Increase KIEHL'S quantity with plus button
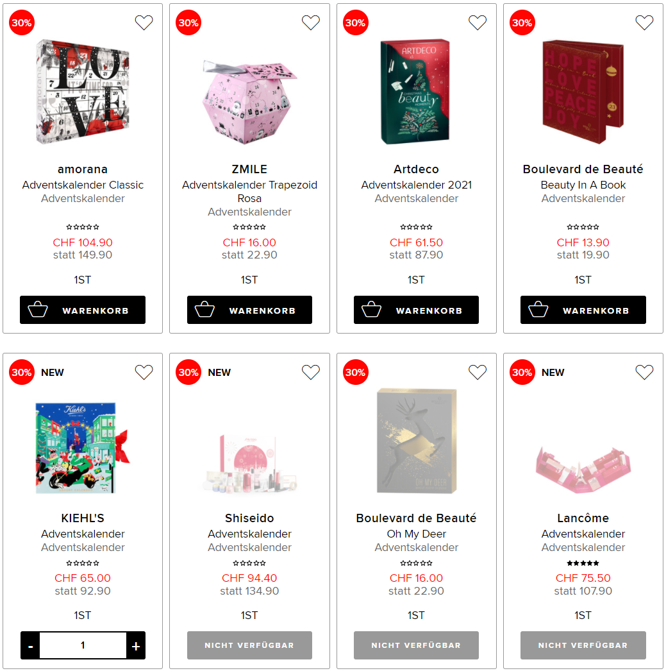Viewport: 666px width, 671px height. 136,646
